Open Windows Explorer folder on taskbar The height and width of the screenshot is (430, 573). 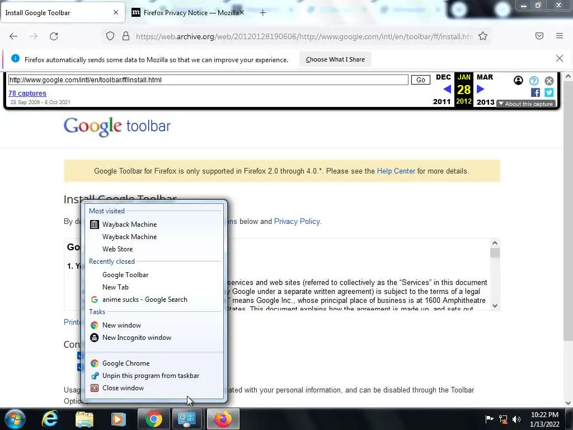tap(84, 419)
